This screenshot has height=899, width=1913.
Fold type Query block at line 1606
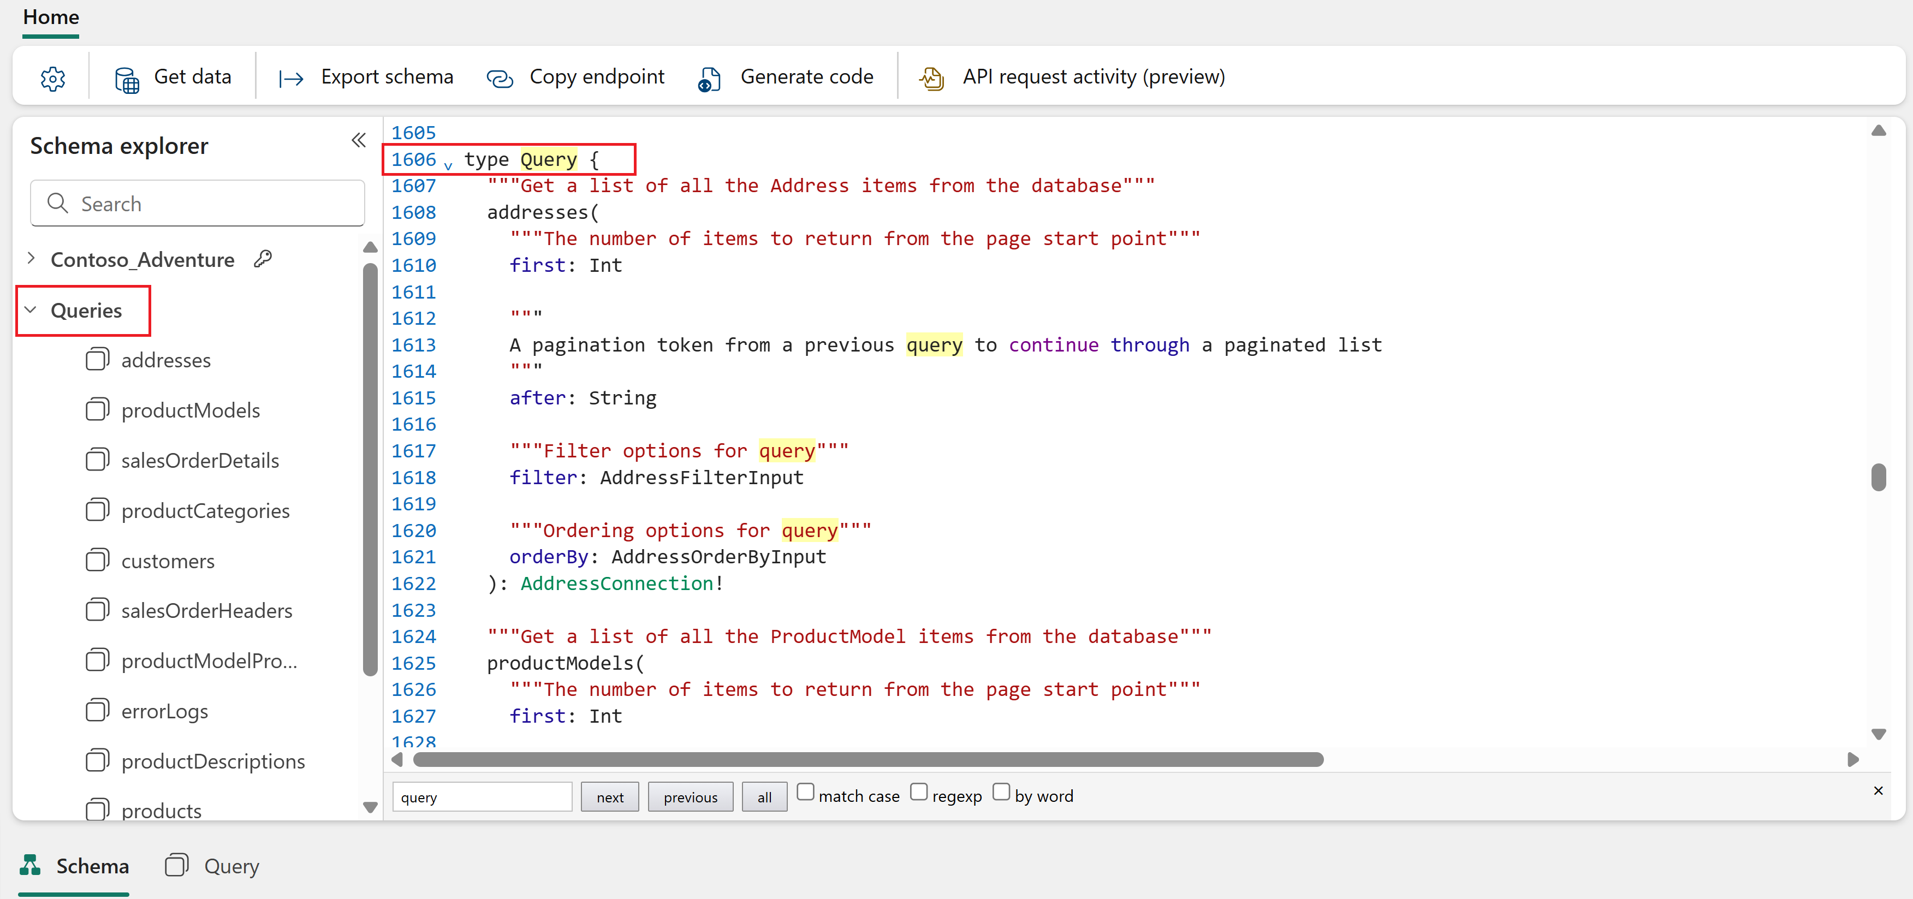point(448,164)
